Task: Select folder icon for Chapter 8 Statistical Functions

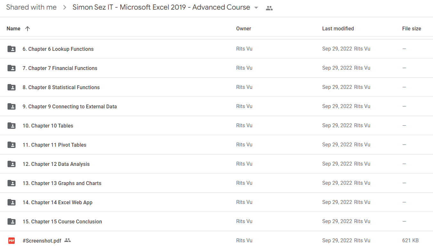Action: 12,87
